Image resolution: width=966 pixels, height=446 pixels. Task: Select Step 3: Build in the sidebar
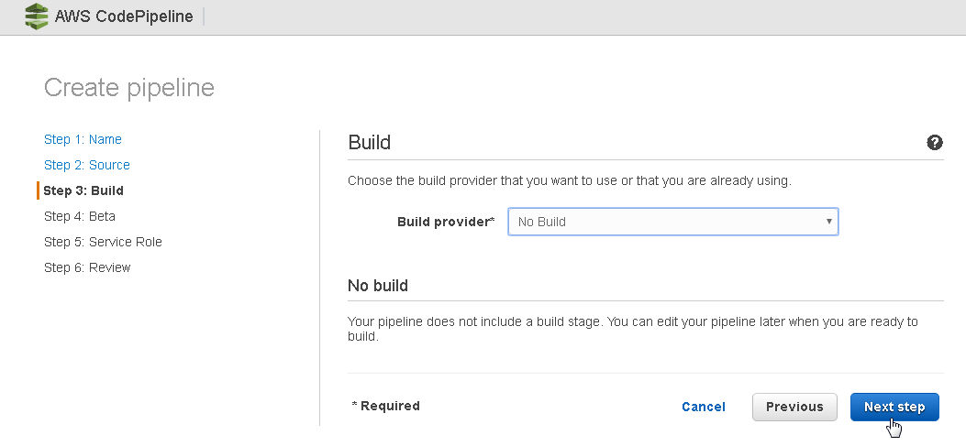coord(83,190)
